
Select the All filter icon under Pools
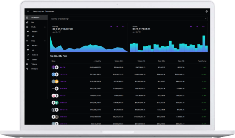click(28, 36)
